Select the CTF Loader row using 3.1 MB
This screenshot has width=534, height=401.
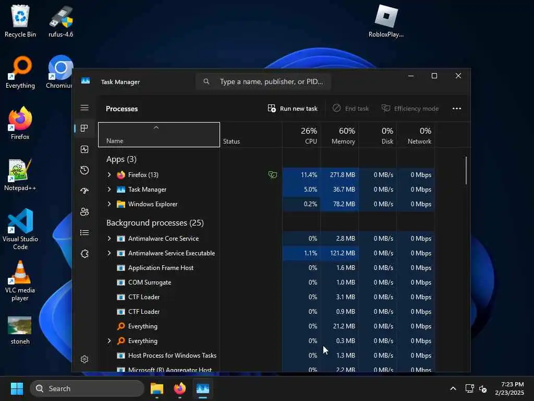coord(266,297)
